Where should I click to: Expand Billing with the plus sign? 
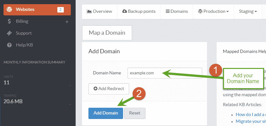point(67,22)
